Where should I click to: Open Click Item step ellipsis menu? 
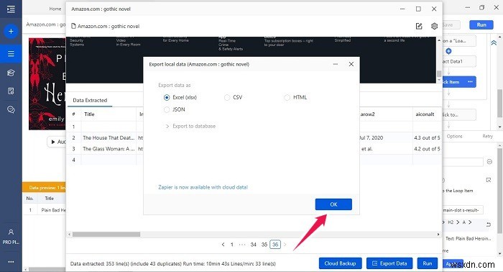[x=470, y=82]
